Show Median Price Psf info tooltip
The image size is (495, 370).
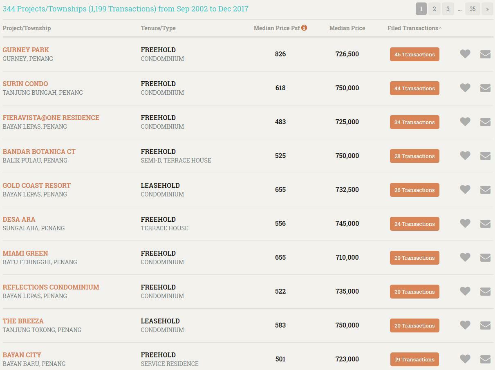(304, 28)
